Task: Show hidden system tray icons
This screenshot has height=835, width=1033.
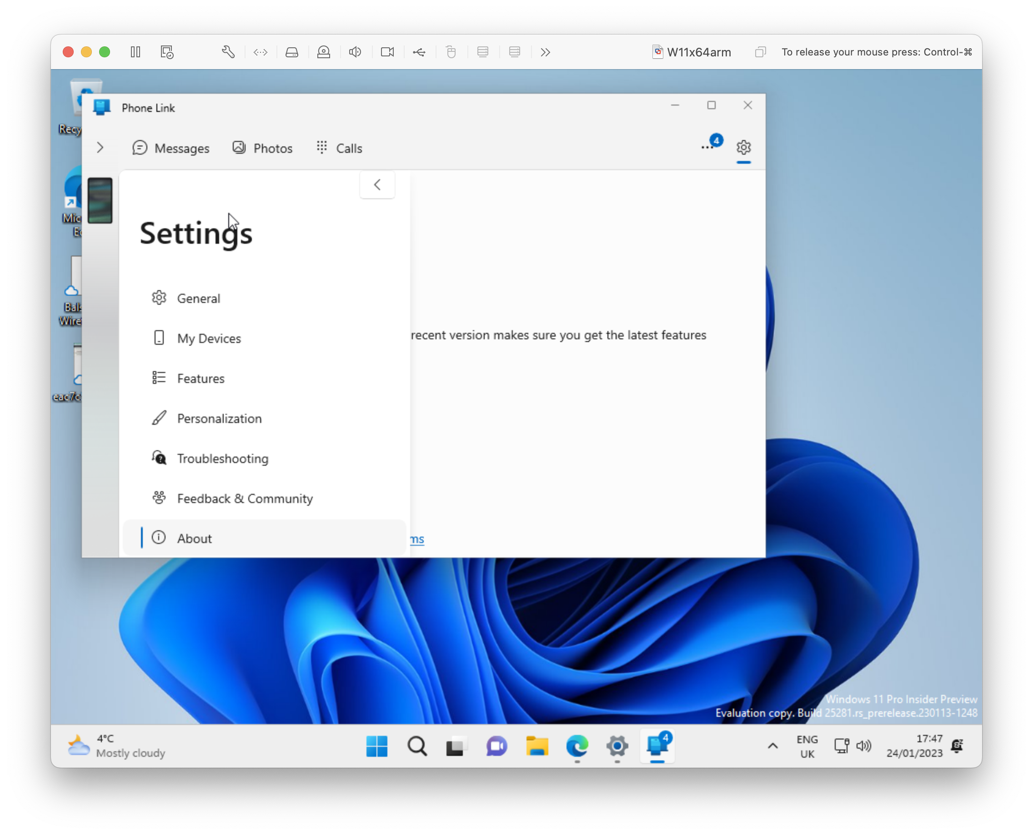Action: (772, 746)
